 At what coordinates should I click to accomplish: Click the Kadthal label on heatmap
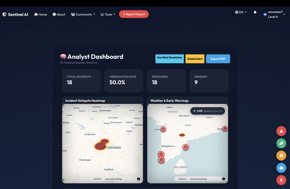pyautogui.click(x=108, y=169)
